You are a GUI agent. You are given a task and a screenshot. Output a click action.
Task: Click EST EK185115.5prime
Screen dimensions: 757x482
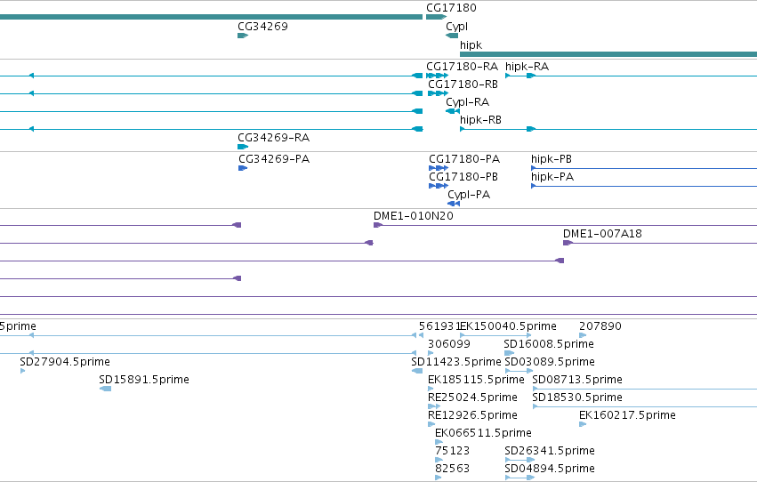tap(476, 380)
